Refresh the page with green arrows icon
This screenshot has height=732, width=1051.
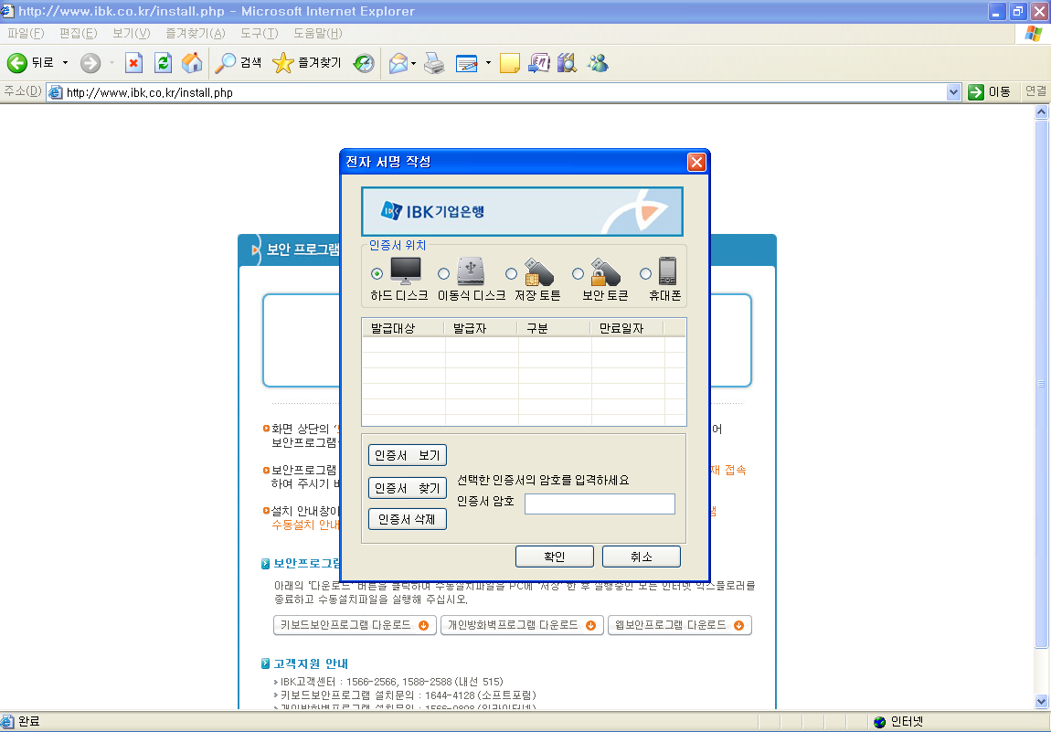[163, 63]
